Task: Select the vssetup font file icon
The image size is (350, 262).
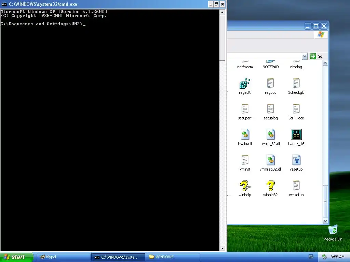Action: (296, 160)
